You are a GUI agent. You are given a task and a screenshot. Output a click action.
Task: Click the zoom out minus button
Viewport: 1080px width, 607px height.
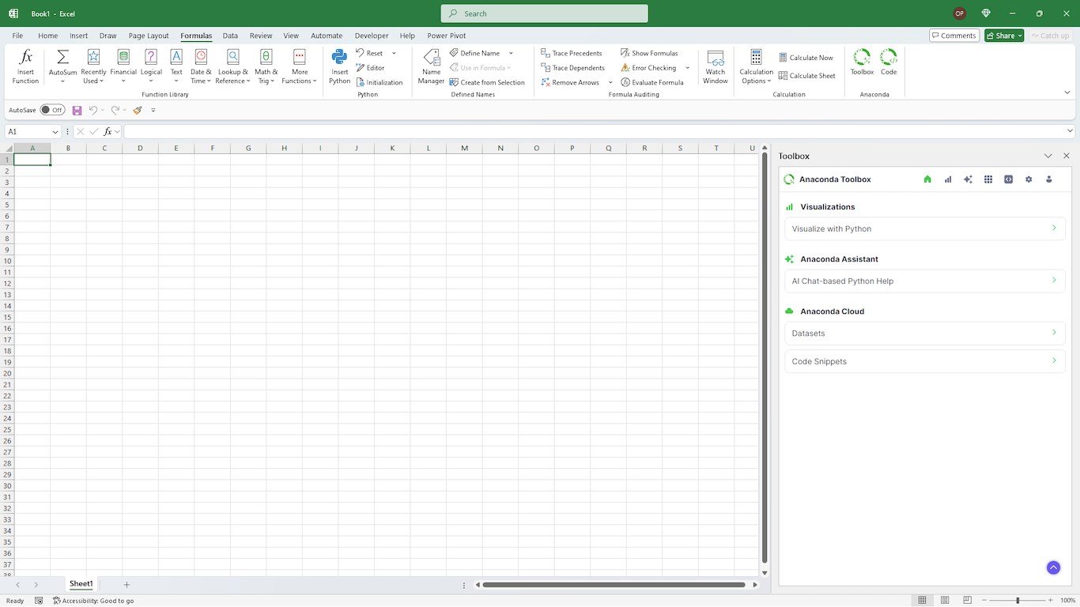coord(984,601)
